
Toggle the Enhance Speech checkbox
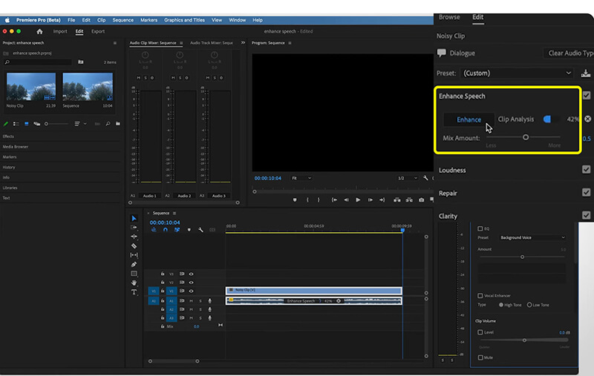[587, 96]
